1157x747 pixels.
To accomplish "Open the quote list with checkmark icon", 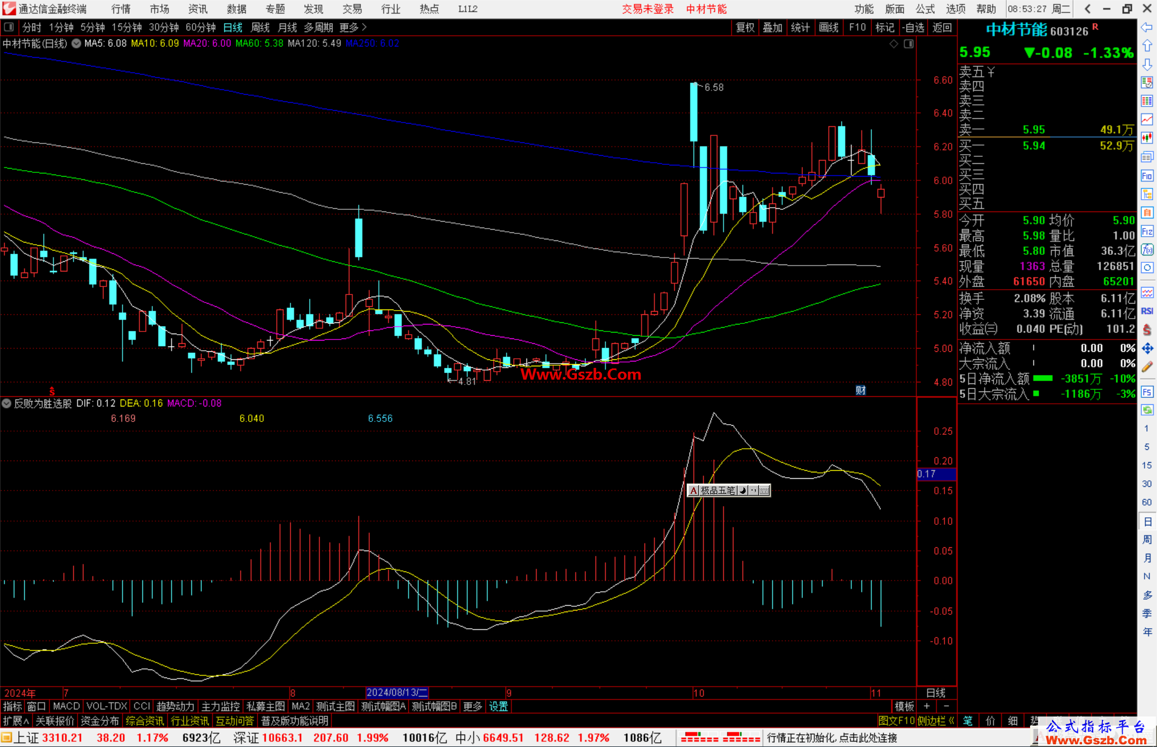I will click(1147, 82).
